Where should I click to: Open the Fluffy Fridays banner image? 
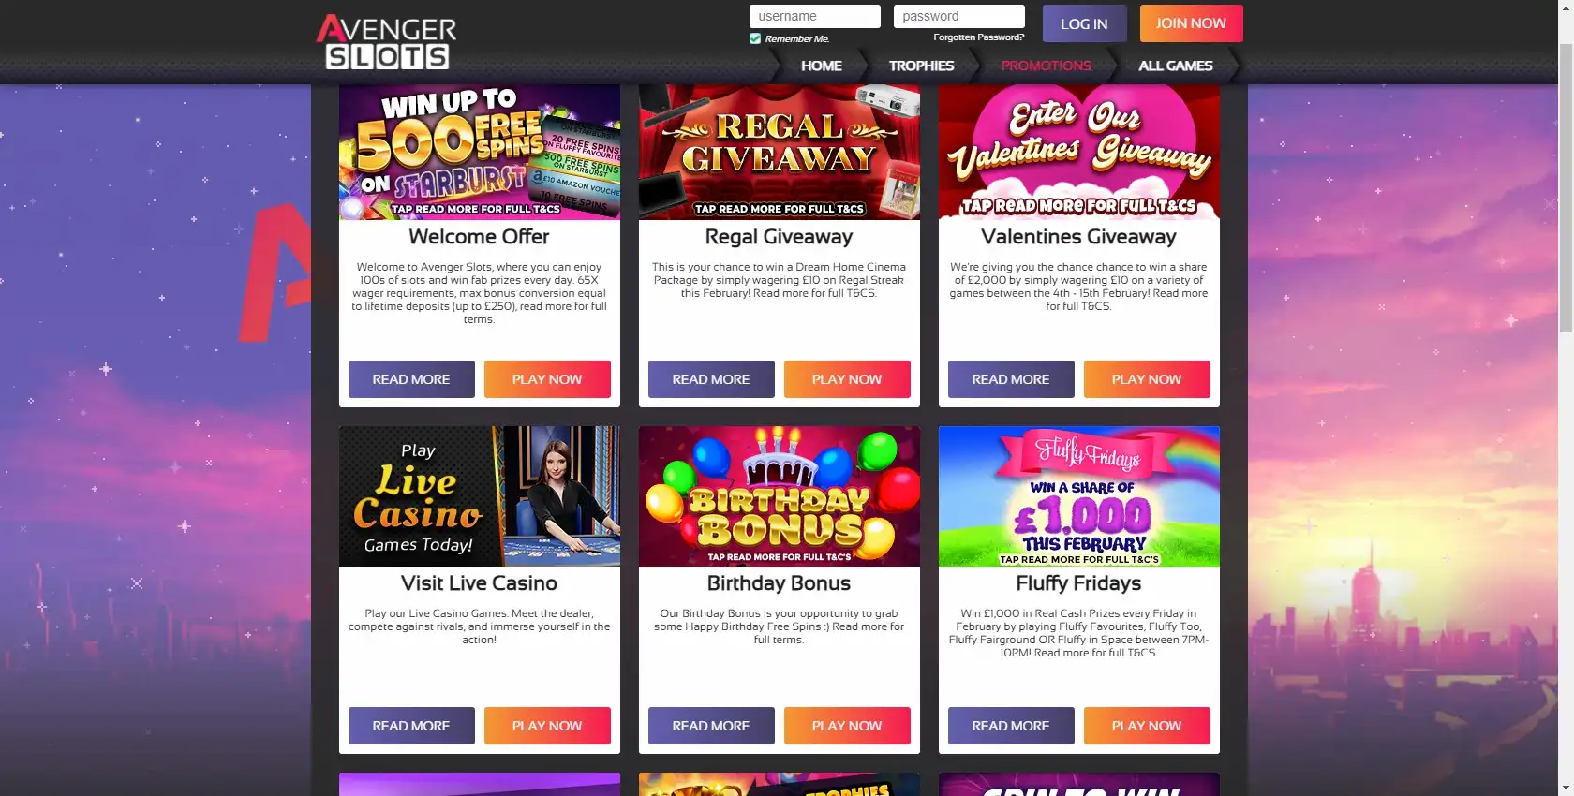coord(1079,496)
